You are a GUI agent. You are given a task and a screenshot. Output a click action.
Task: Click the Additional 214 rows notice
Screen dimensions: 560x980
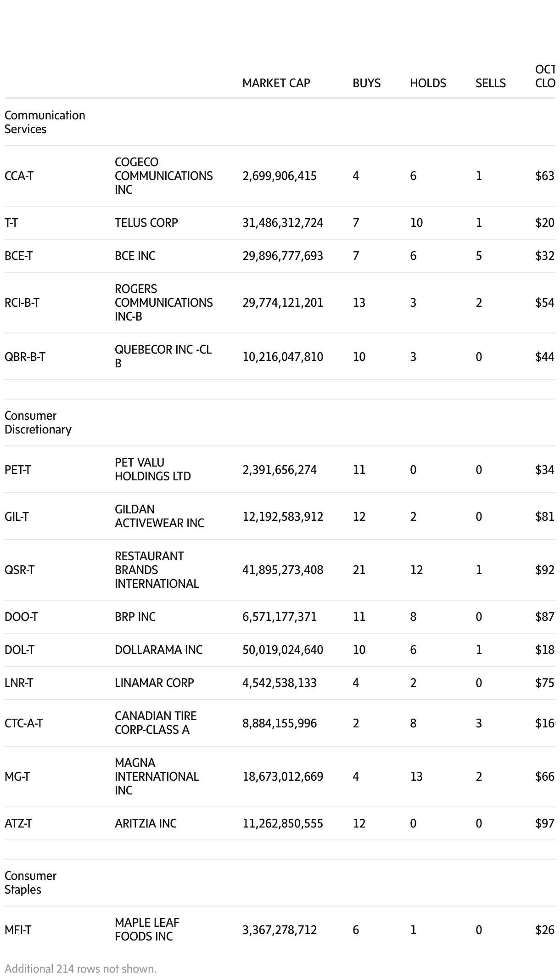click(x=81, y=969)
